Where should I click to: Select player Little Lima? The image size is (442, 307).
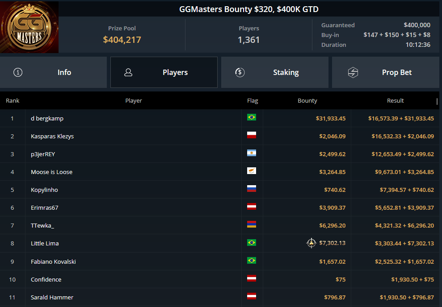(45, 243)
